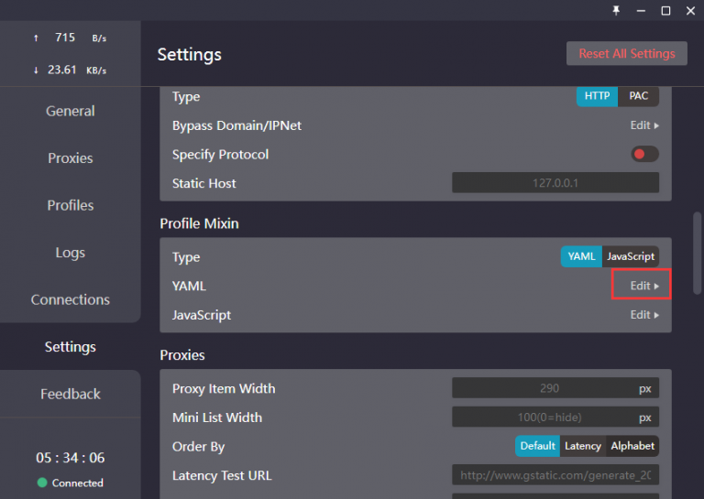The width and height of the screenshot is (704, 499).
Task: Click the green Connected status indicator
Action: [x=42, y=483]
